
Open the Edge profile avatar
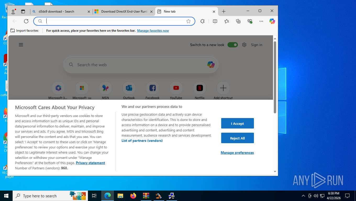click(13, 12)
